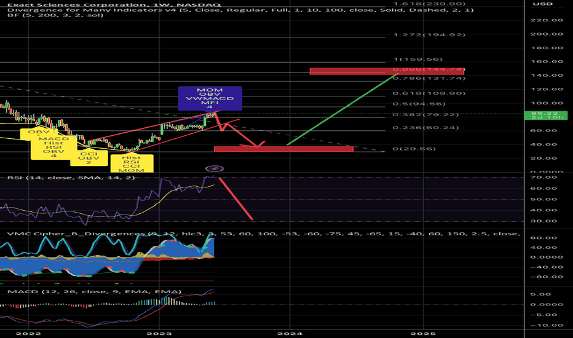Click the 0.618(109.90) Fibonacci level label

(x=429, y=93)
